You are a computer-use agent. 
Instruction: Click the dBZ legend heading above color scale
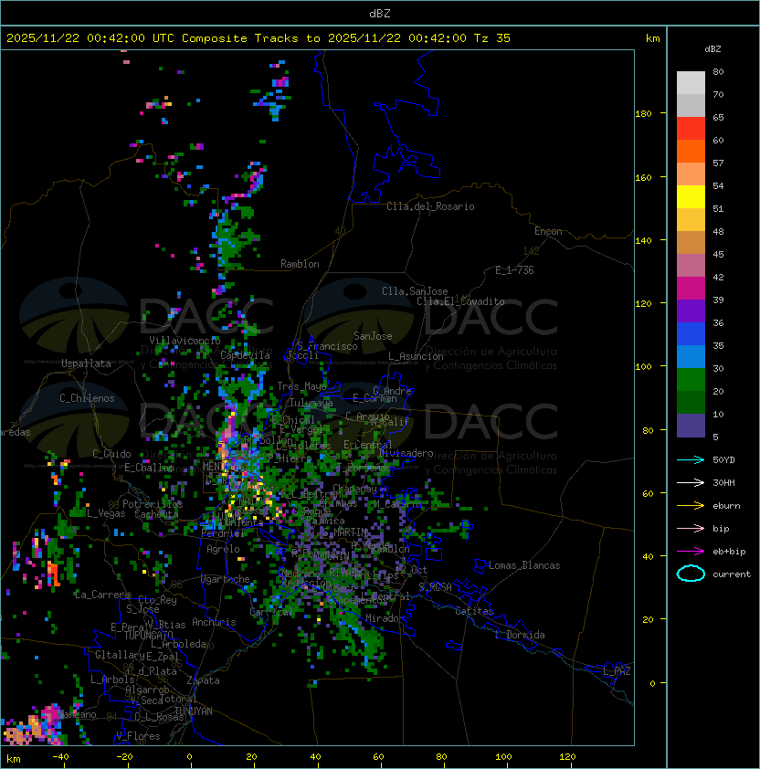(x=712, y=49)
